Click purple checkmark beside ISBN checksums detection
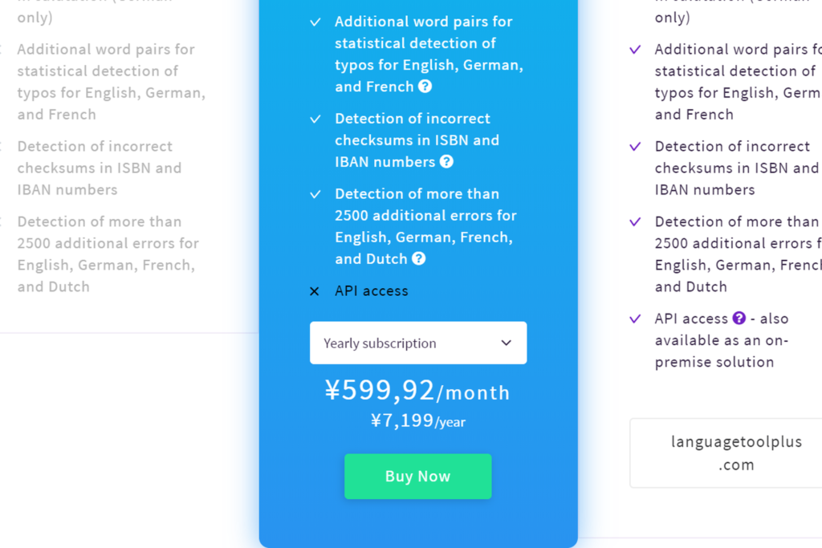 point(635,146)
